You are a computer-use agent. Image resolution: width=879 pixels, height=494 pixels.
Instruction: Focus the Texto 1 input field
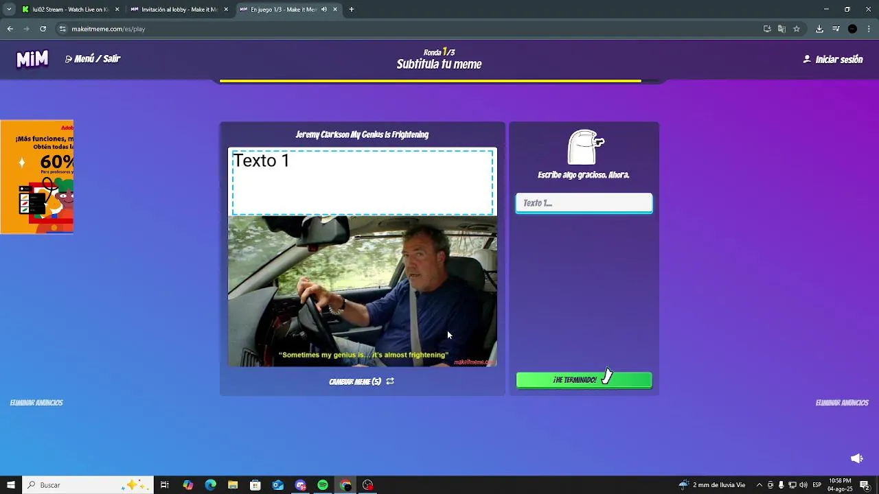tap(584, 203)
